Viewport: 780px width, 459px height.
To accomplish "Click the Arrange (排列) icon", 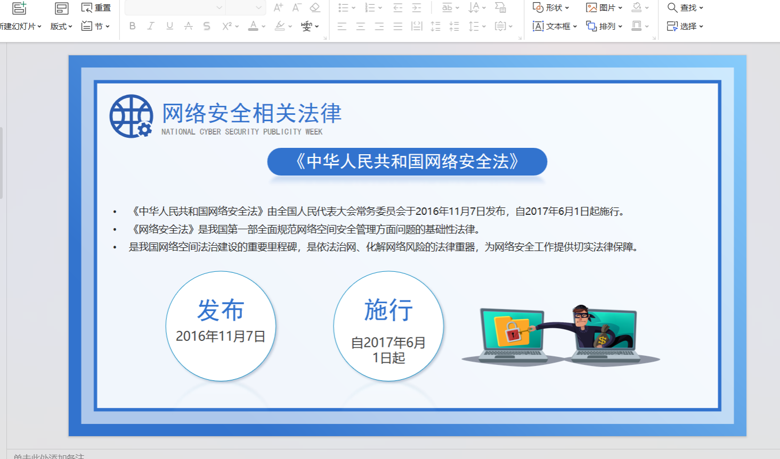I will [591, 26].
